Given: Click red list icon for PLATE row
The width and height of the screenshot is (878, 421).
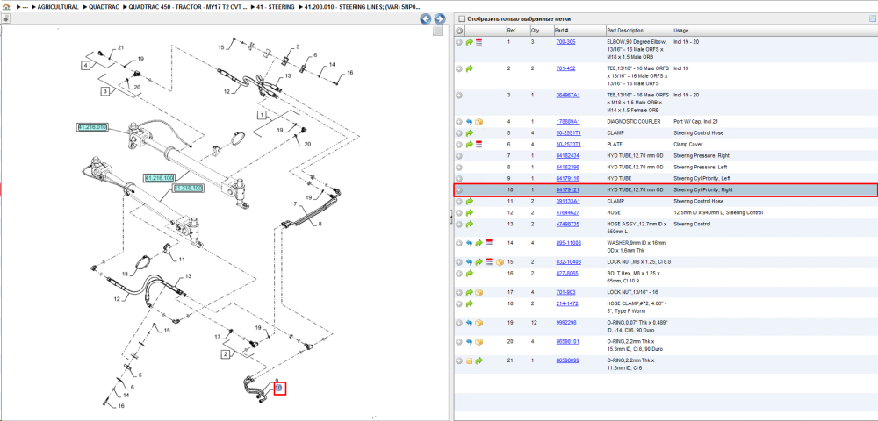Looking at the screenshot, I should pos(479,144).
